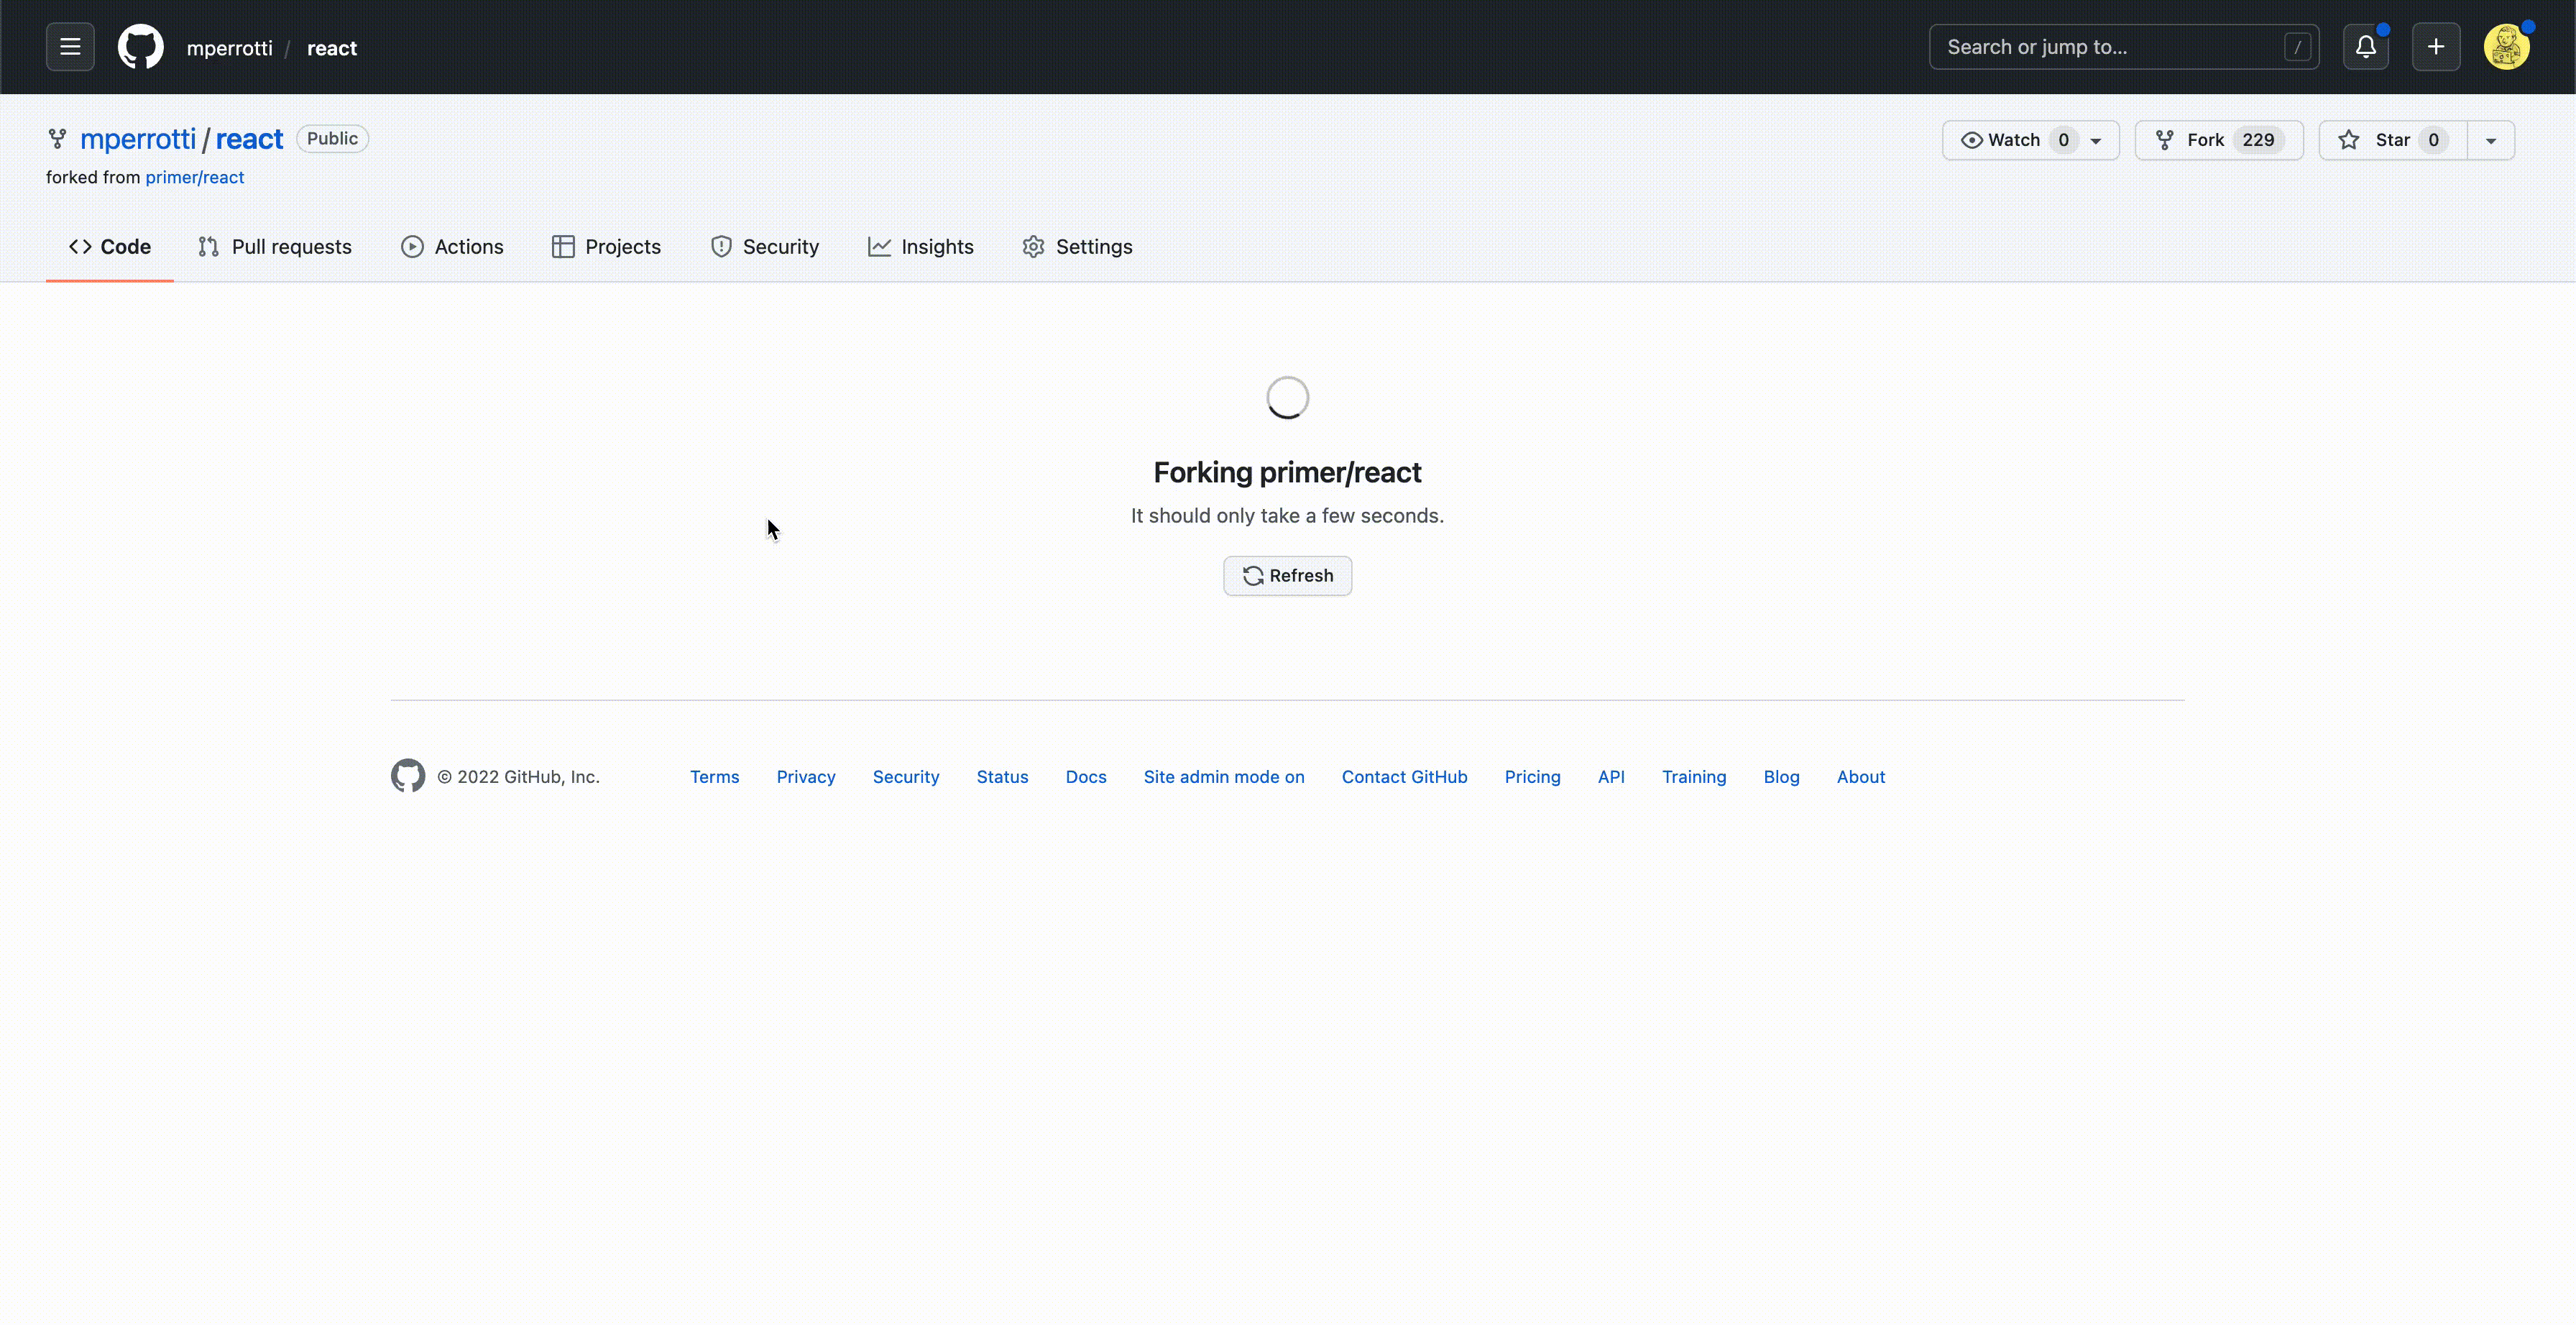Open the notifications bell
Viewport: 2576px width, 1325px height.
[2366, 47]
